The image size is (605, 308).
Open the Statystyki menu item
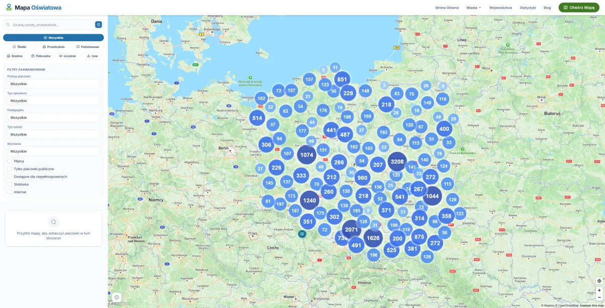(527, 8)
